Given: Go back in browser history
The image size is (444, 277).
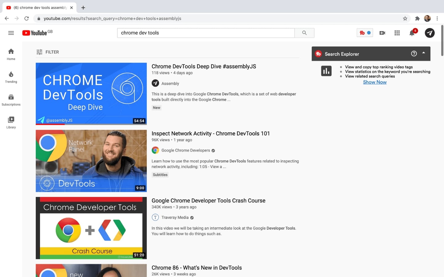Looking at the screenshot, I should pos(7,18).
